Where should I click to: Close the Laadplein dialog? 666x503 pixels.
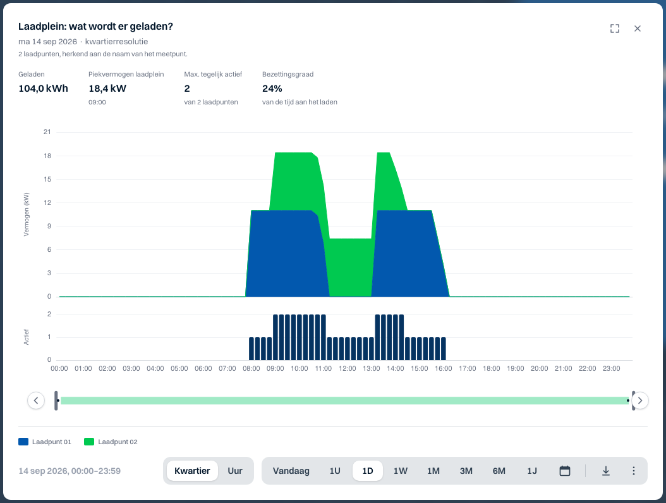pyautogui.click(x=637, y=28)
